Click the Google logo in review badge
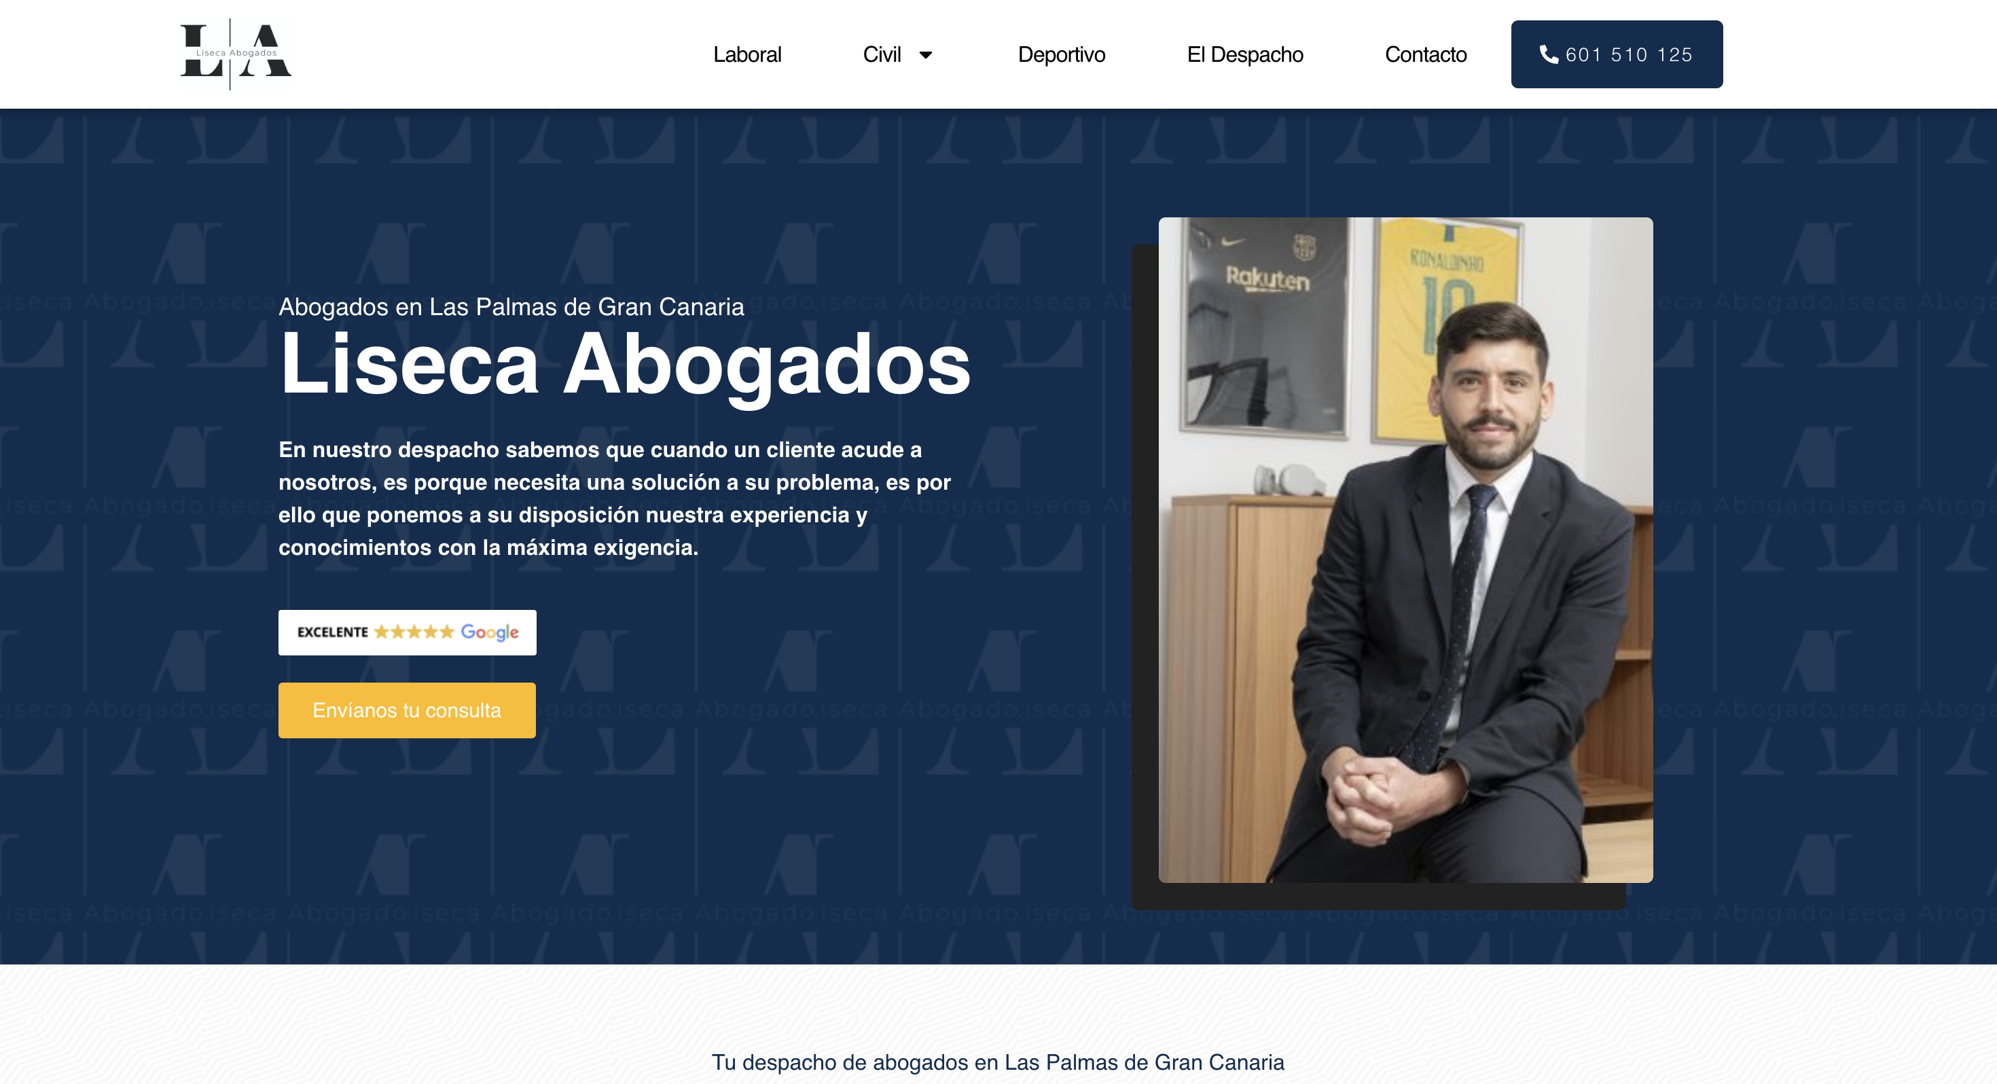 point(490,633)
